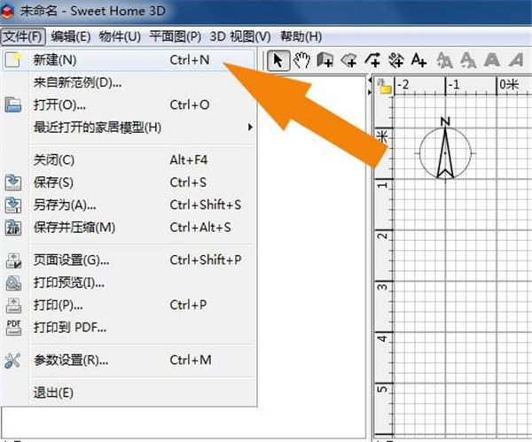The image size is (532, 442).
Task: Click the folder icon beside 打开(O)
Action: coord(13,105)
